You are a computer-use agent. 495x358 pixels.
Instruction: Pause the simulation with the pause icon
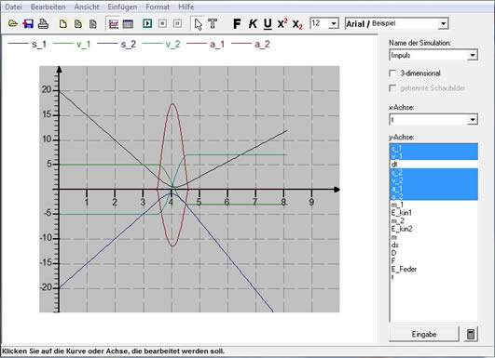point(177,23)
